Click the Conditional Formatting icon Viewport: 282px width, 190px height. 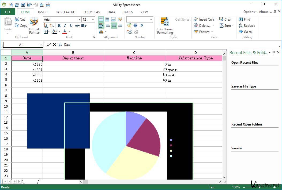coord(165,22)
